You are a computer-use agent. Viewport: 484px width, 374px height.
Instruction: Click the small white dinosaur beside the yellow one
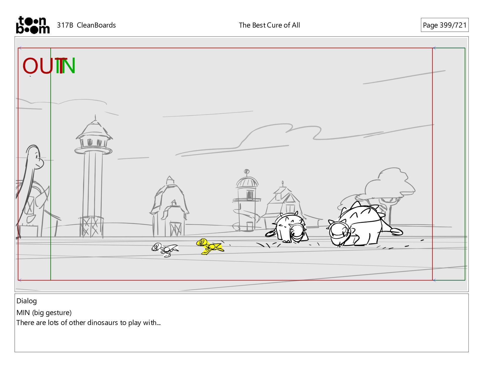165,250
